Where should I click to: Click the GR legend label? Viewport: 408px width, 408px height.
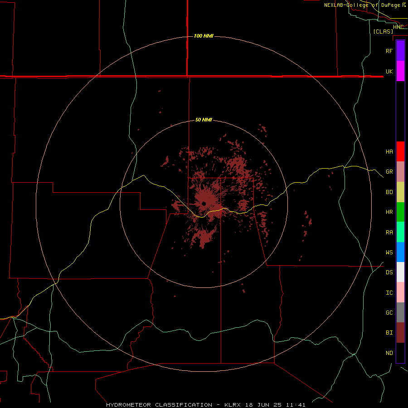click(389, 172)
